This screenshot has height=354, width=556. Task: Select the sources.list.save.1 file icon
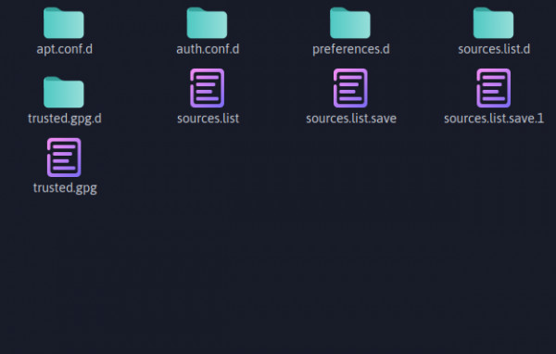pyautogui.click(x=494, y=88)
